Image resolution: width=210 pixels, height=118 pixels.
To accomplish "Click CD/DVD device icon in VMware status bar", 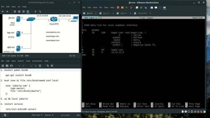I will pos(186,111).
